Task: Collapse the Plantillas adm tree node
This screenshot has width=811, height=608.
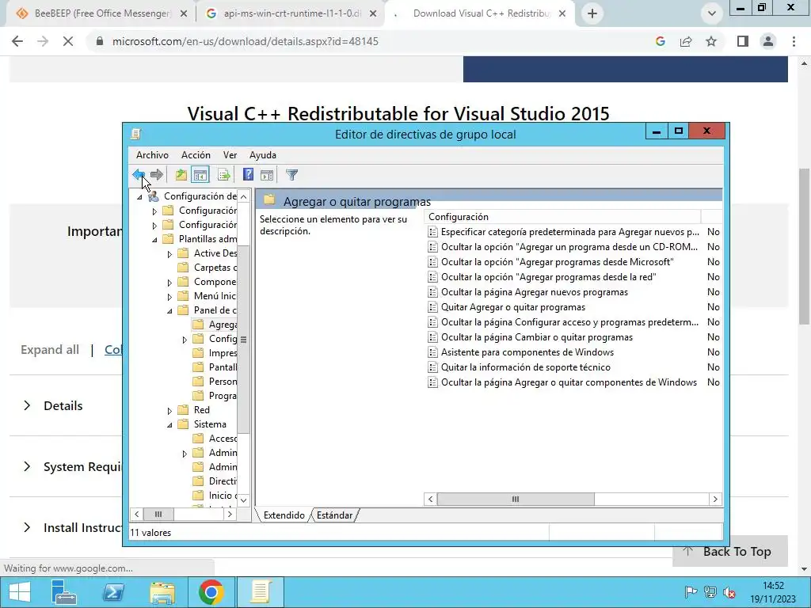Action: [x=154, y=240]
